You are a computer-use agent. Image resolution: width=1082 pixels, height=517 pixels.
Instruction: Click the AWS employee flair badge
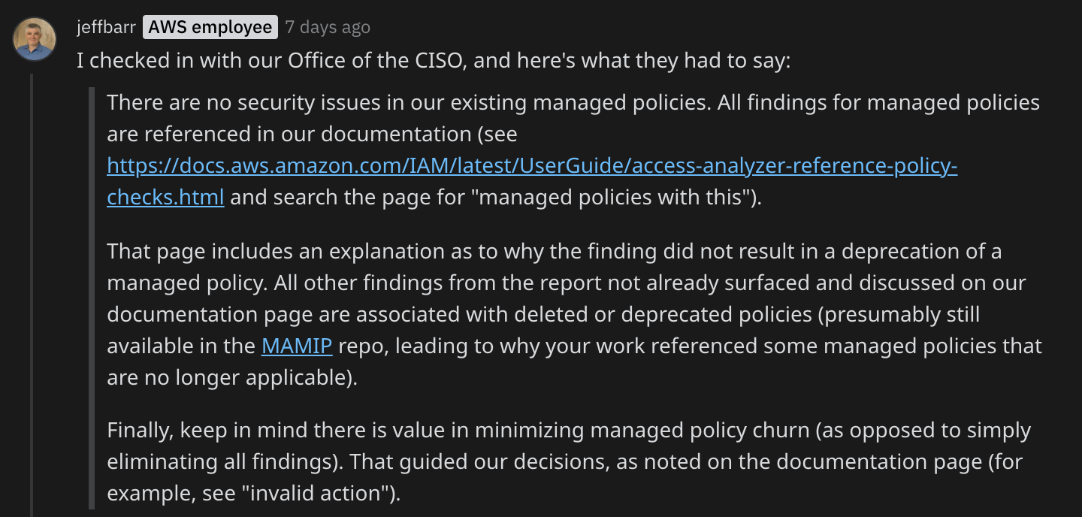click(x=210, y=28)
